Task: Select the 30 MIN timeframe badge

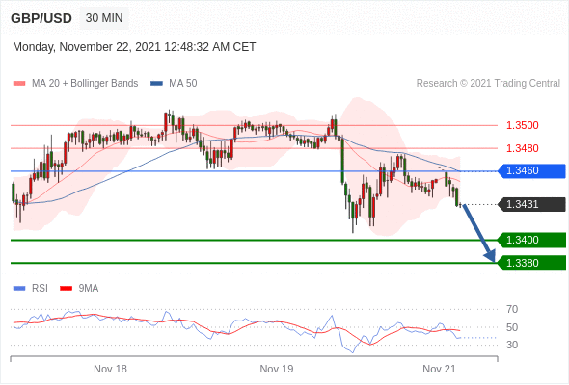Action: 104,18
